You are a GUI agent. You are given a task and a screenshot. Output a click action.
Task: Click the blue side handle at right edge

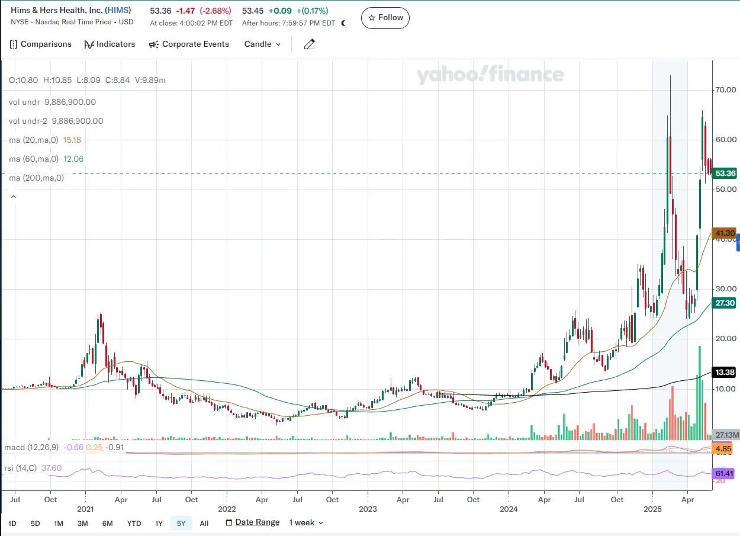738,242
